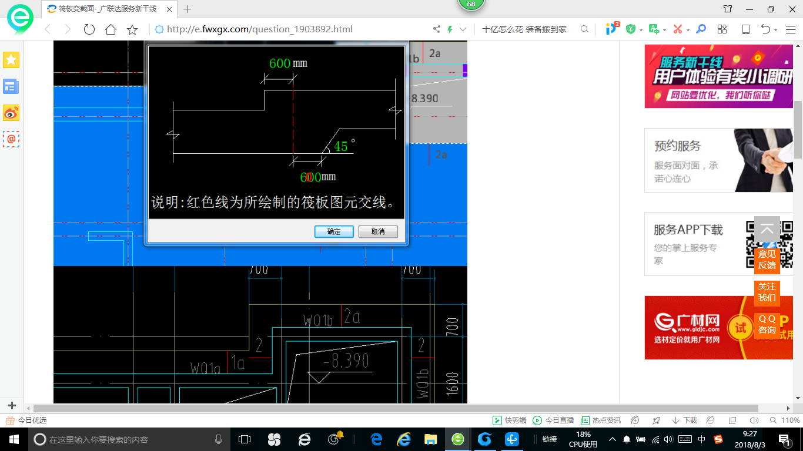The height and width of the screenshot is (451, 803).
Task: Click the browser forward arrow
Action: (68, 29)
